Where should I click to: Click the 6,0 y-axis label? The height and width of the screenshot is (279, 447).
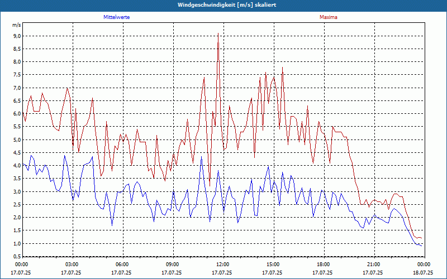(17, 114)
